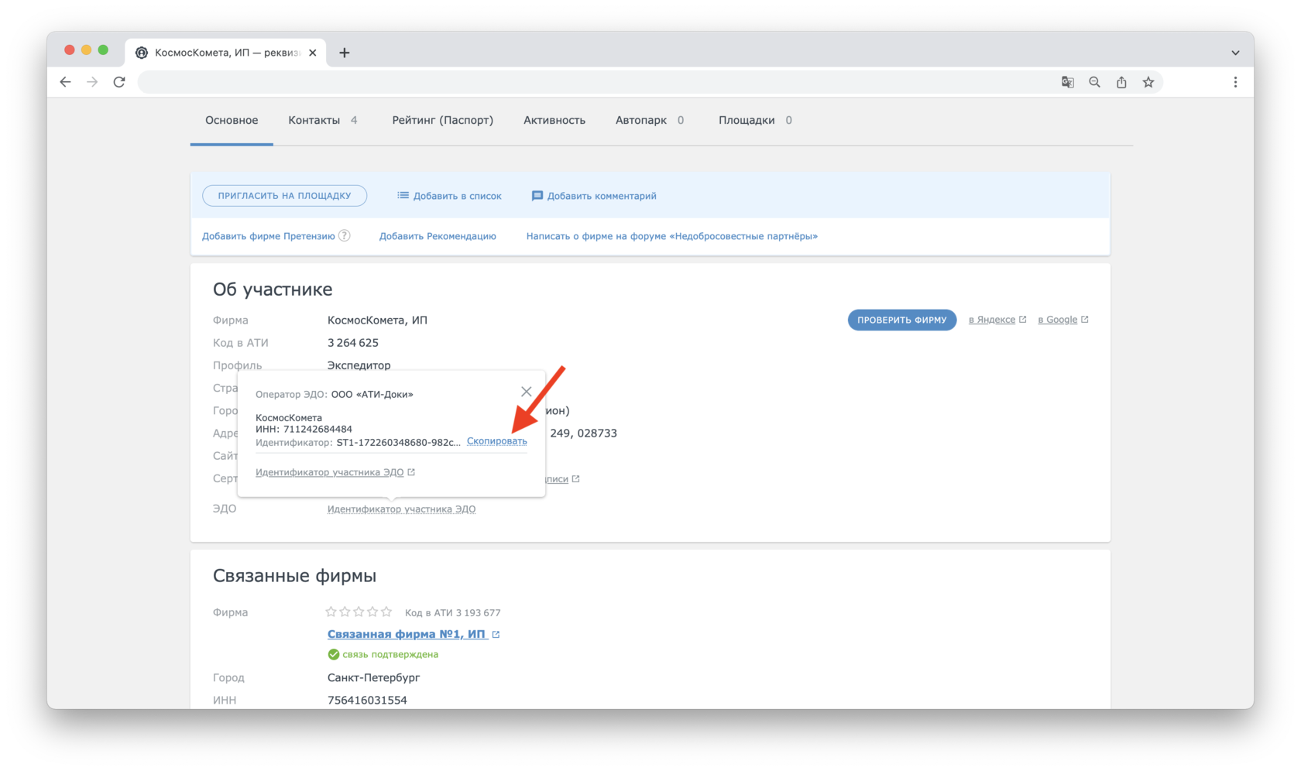Click the star rating of related firm
The height and width of the screenshot is (771, 1301).
(x=359, y=612)
